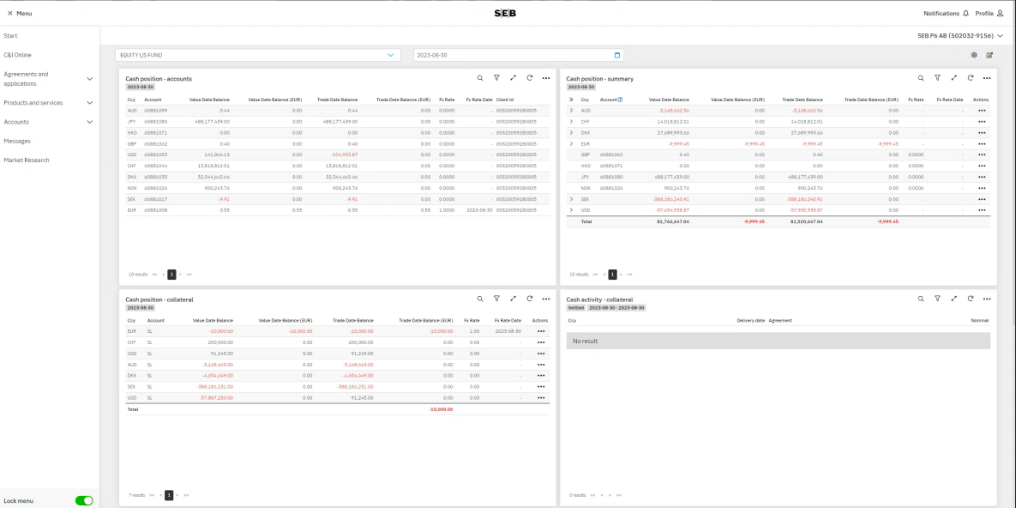Open filter on Cash activity - collateral
This screenshot has height=508, width=1016.
point(936,299)
